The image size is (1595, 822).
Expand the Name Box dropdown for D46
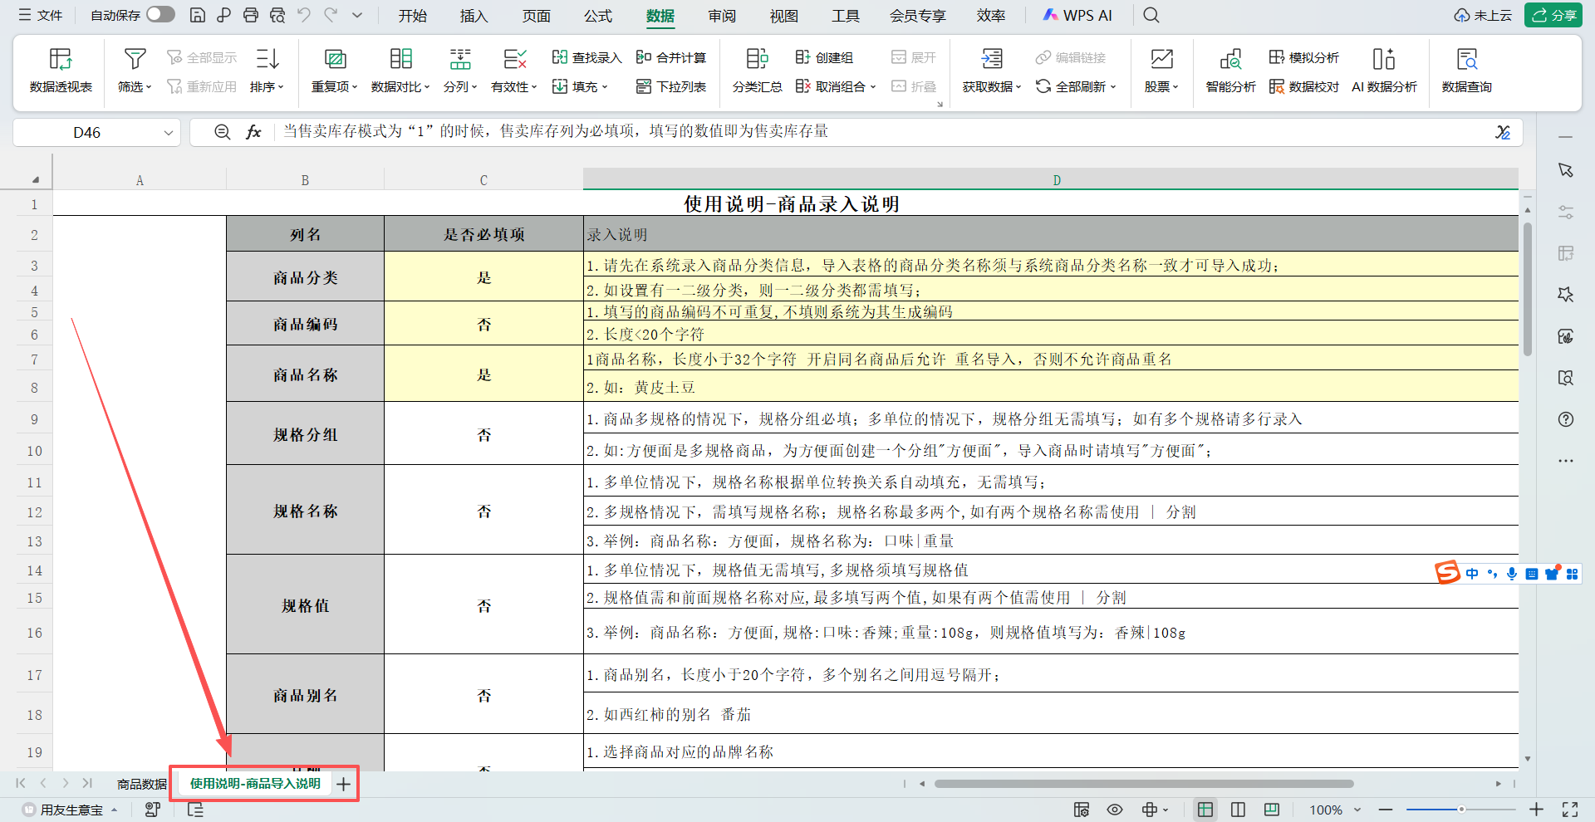pos(169,133)
